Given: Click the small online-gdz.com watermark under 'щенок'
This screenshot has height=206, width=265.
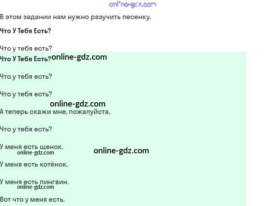Looking at the screenshot, I should [x=35, y=153].
